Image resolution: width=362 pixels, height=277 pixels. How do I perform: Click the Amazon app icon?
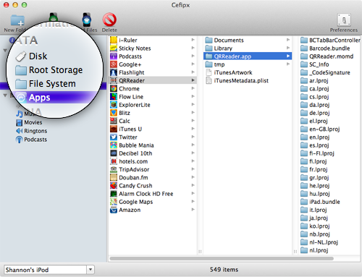coord(114,210)
